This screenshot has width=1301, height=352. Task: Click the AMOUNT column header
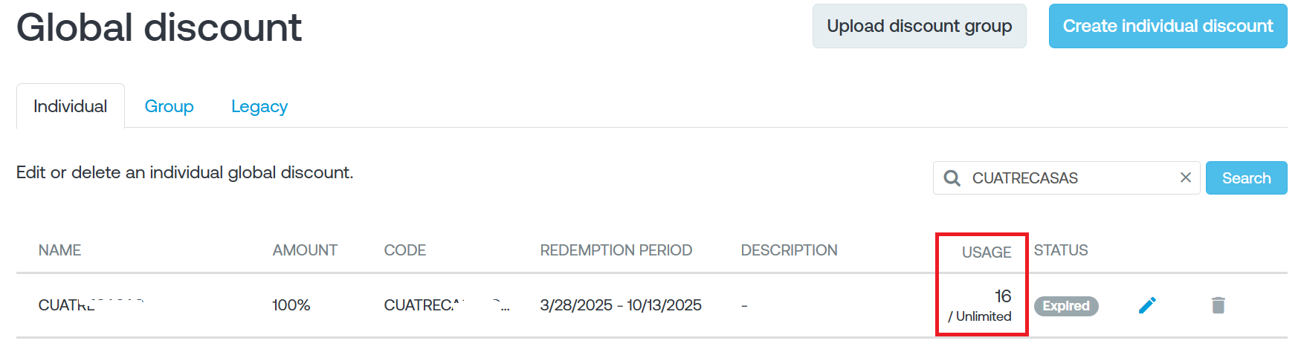pos(305,250)
